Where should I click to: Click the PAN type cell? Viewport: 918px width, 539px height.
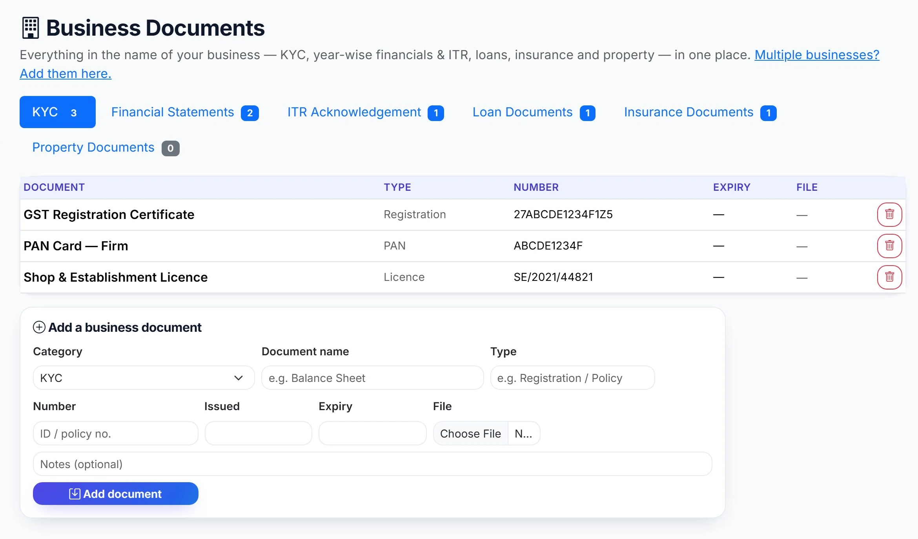(395, 246)
